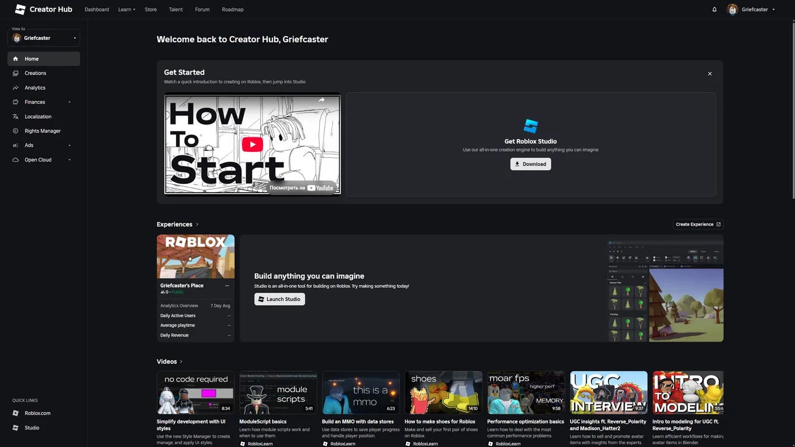Click the Daily Revenue row
Image resolution: width=795 pixels, height=447 pixels.
[196, 335]
